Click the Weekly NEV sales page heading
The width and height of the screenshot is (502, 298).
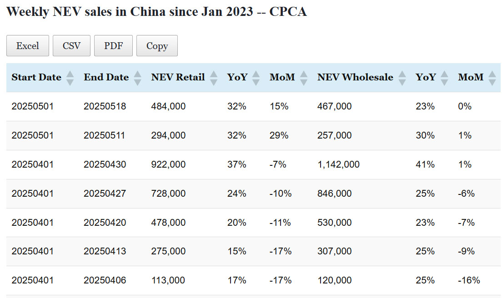click(x=156, y=12)
